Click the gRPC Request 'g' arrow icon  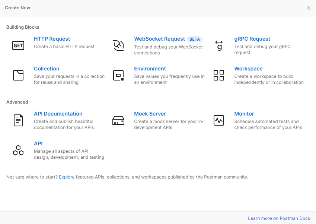(x=219, y=45)
